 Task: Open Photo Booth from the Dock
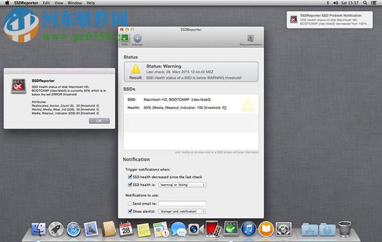[213, 229]
